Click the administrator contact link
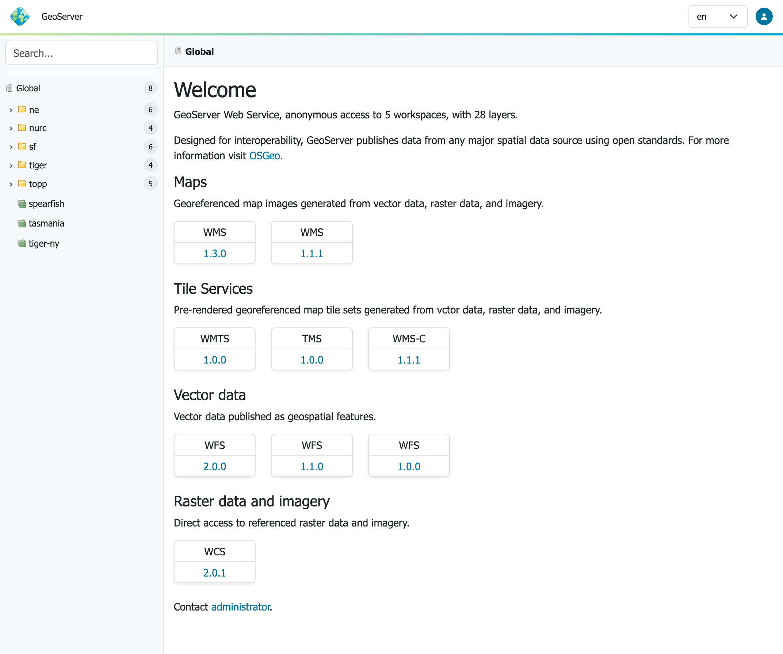Viewport: 783px width, 654px height. pos(241,607)
